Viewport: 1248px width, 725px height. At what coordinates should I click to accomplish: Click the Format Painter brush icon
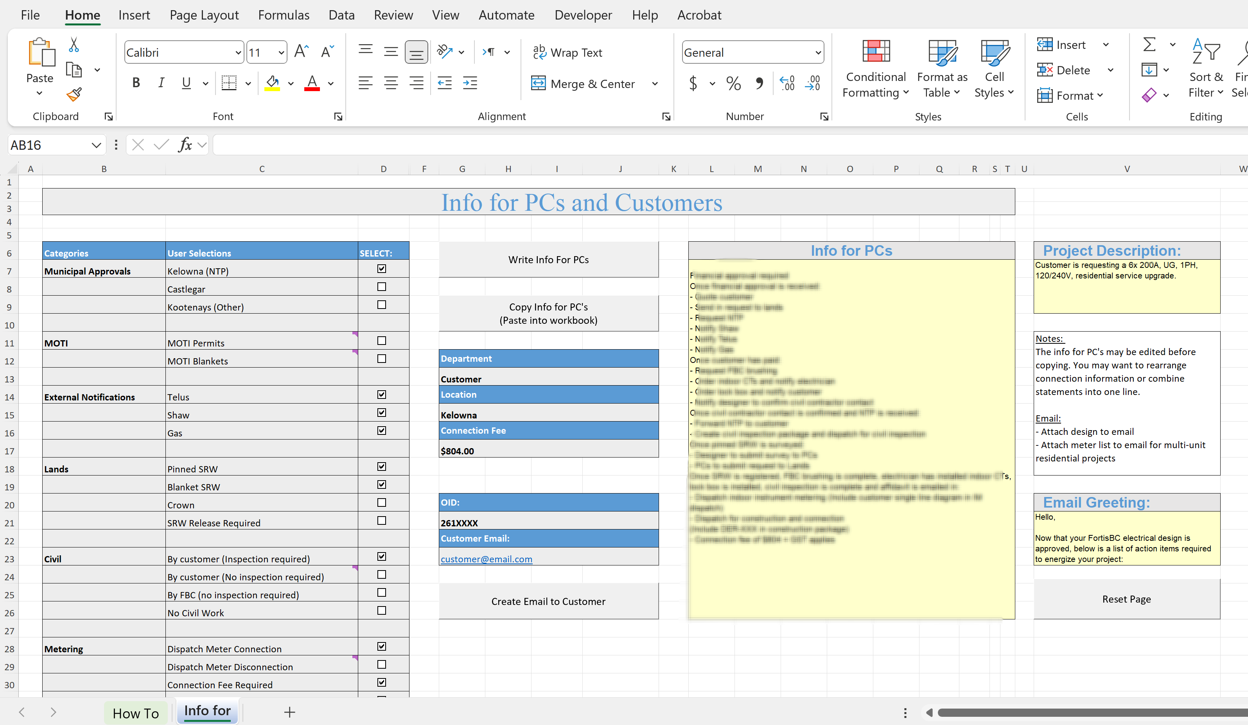(74, 94)
